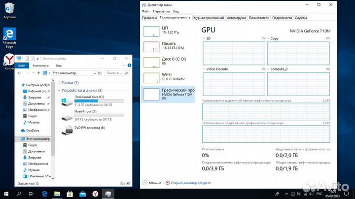The width and height of the screenshot is (355, 199).
Task: Switch to the Процессы tab
Action: 149,17
